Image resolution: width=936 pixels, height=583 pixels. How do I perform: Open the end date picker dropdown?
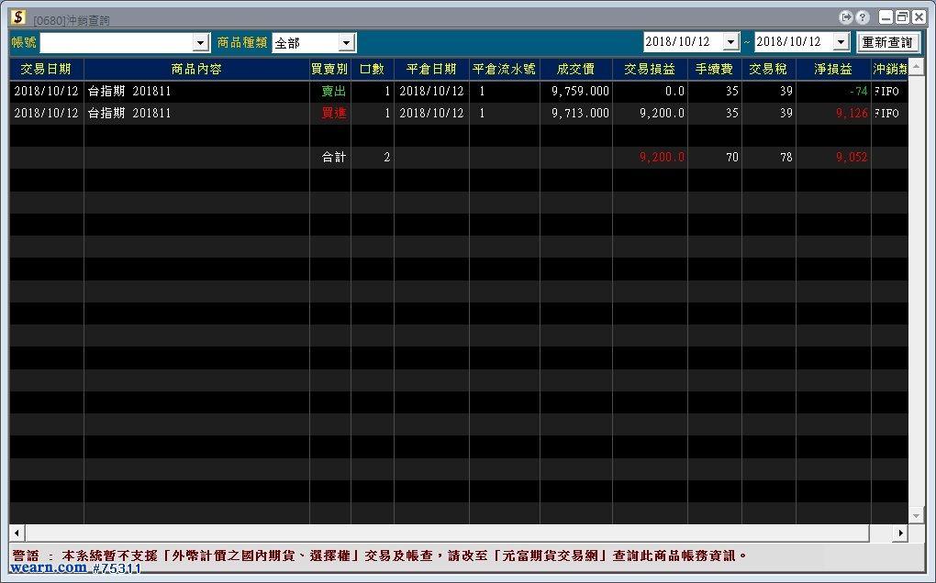pyautogui.click(x=841, y=42)
